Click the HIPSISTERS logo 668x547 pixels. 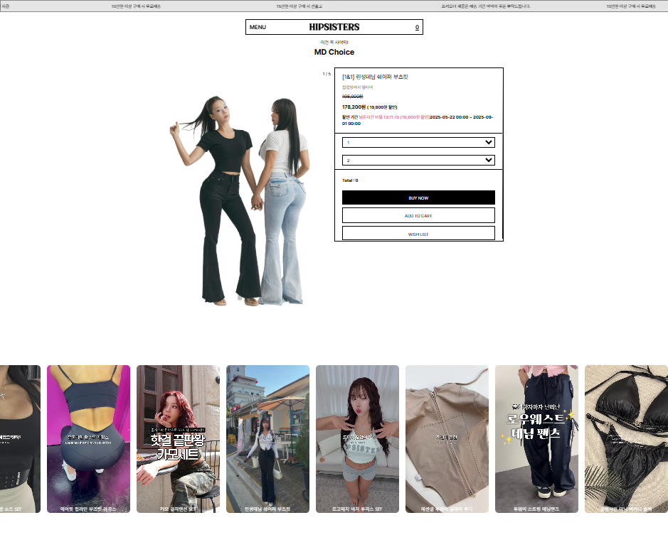(334, 27)
